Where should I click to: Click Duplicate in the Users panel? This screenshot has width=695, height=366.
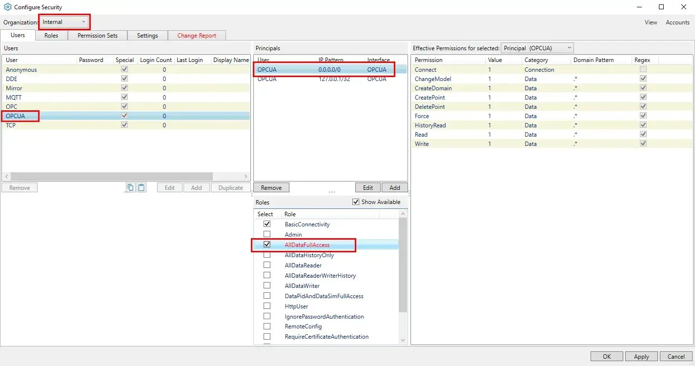tap(230, 187)
